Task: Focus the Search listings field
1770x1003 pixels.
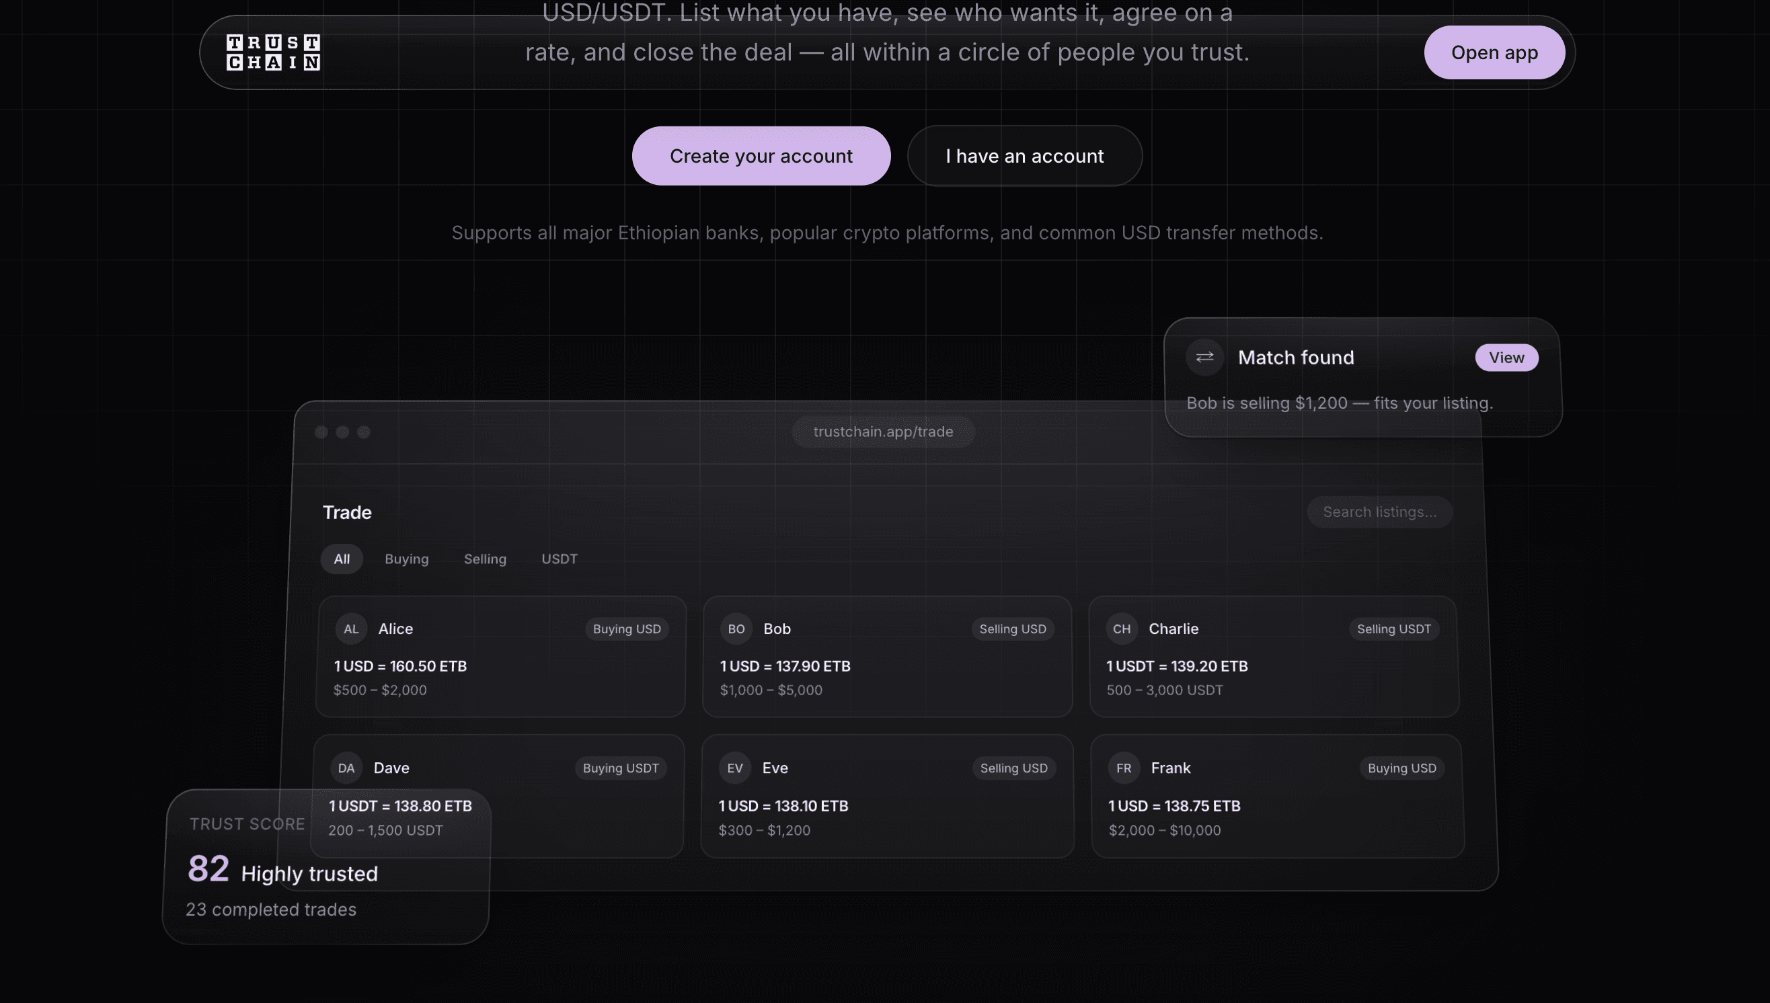Action: pos(1379,512)
